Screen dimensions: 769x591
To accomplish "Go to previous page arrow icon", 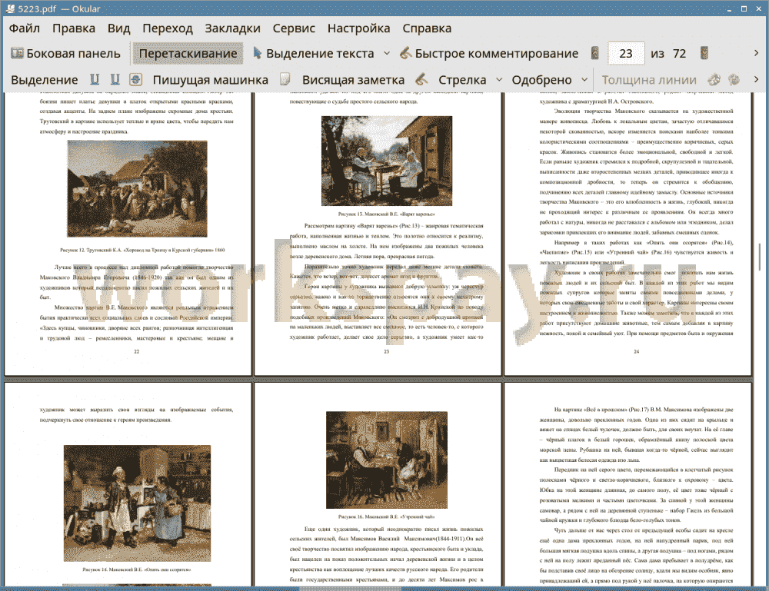I will (x=595, y=53).
